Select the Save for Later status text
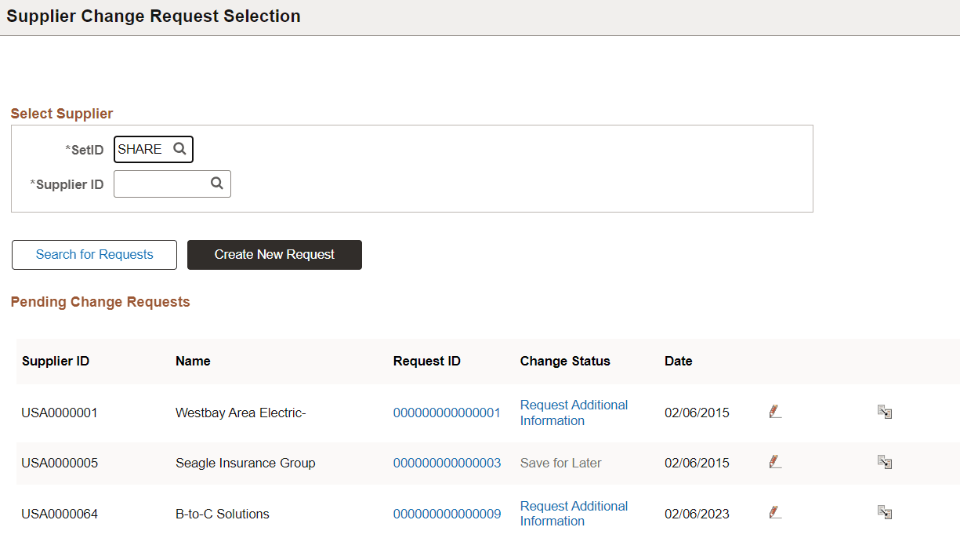This screenshot has height=549, width=960. [x=560, y=463]
